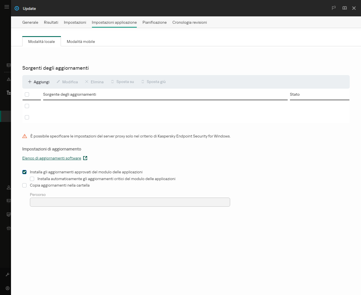This screenshot has height=295, width=361.
Task: Tick the checkbox in the first source row
Action: tap(27, 106)
